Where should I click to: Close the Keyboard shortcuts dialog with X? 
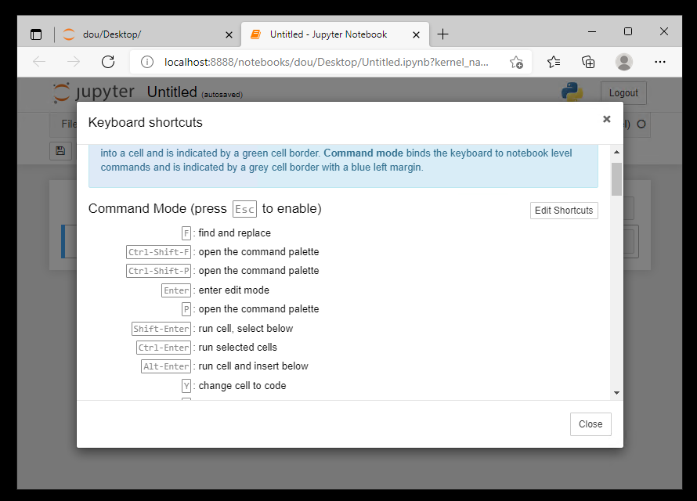[606, 119]
